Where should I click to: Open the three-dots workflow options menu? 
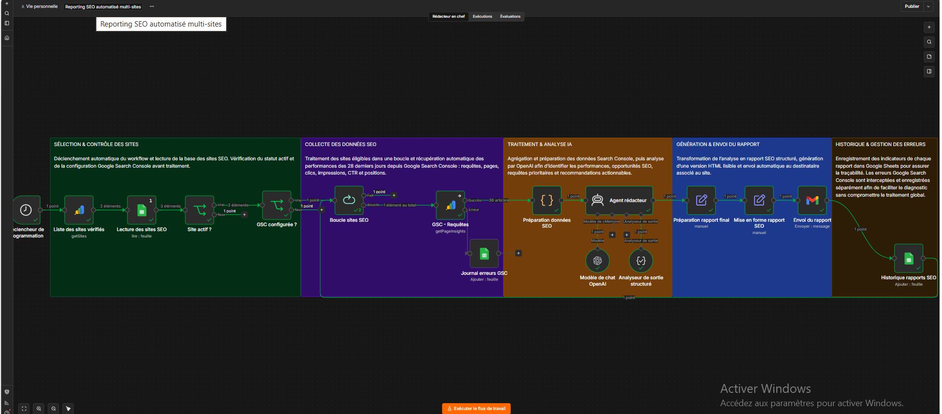click(152, 7)
